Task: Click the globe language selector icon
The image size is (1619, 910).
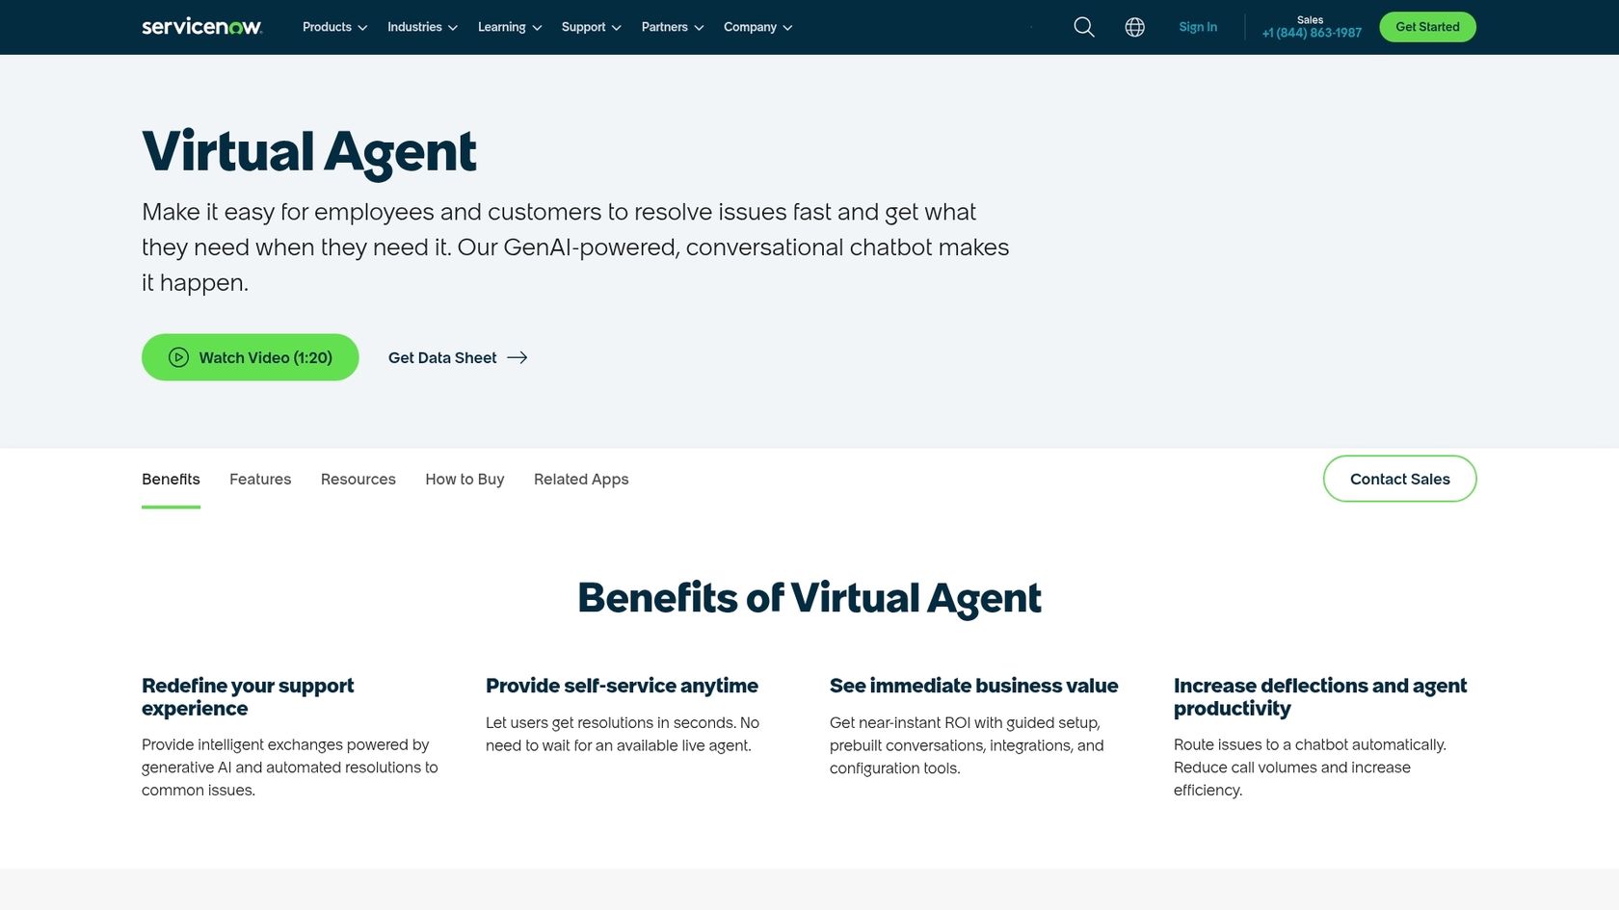Action: coord(1134,27)
